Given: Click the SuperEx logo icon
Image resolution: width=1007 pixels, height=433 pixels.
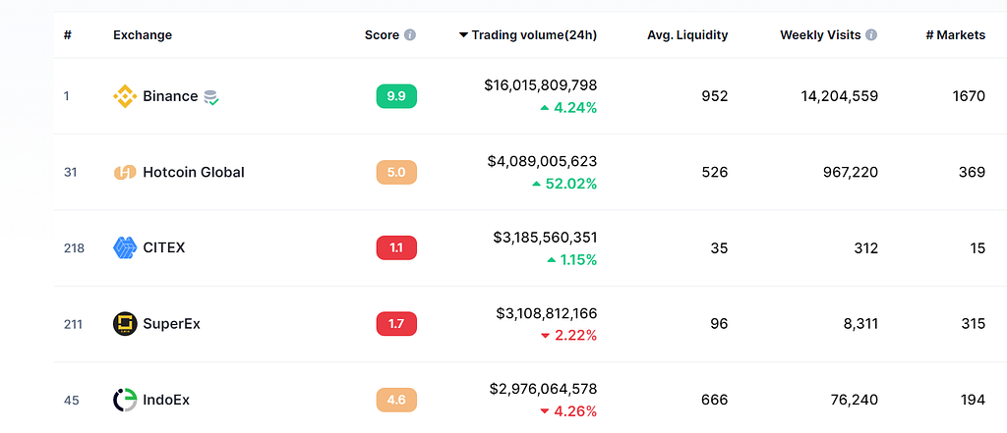Looking at the screenshot, I should pyautogui.click(x=125, y=324).
